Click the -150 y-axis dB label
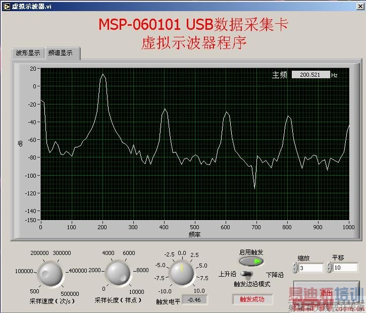The width and height of the screenshot is (366, 313). (x=31, y=220)
